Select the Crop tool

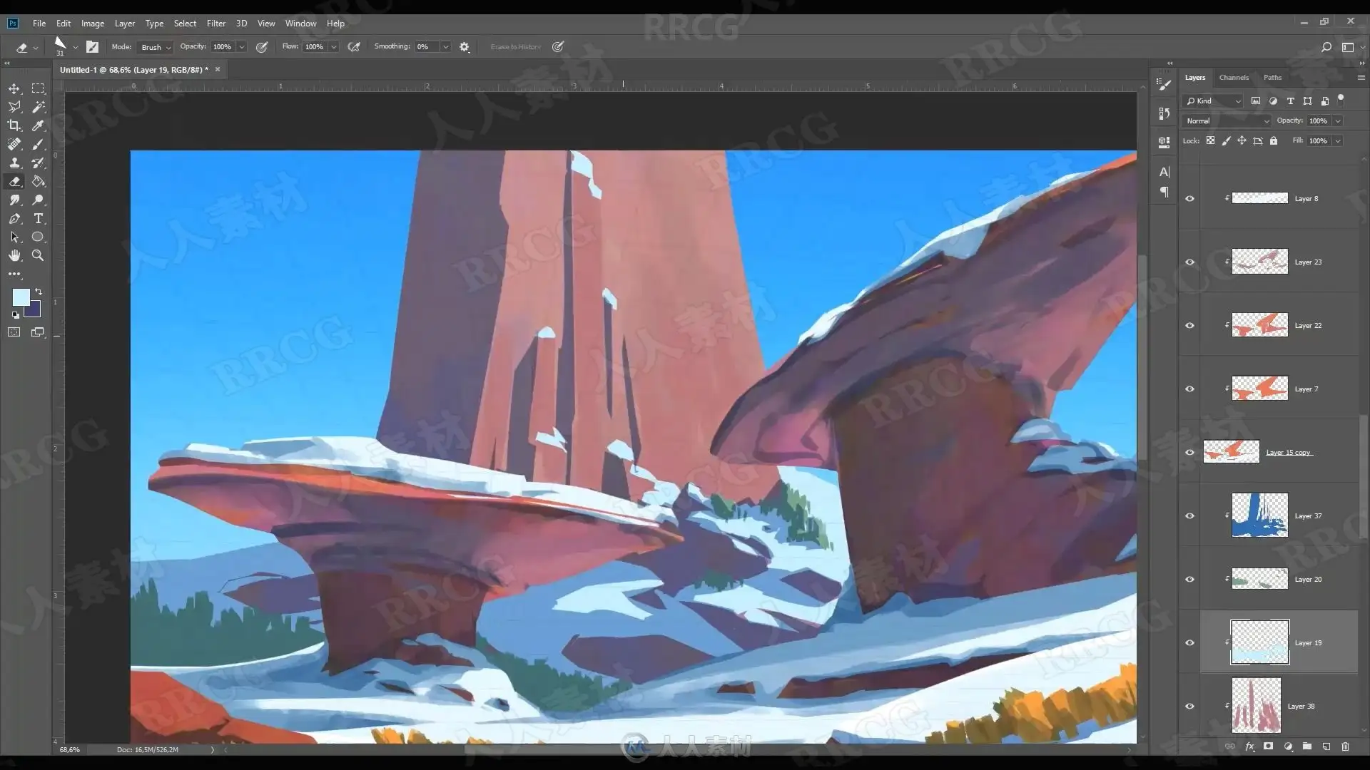pyautogui.click(x=14, y=125)
